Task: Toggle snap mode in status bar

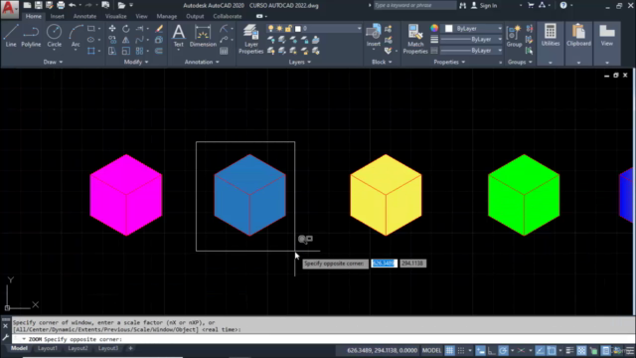Action: pos(461,351)
